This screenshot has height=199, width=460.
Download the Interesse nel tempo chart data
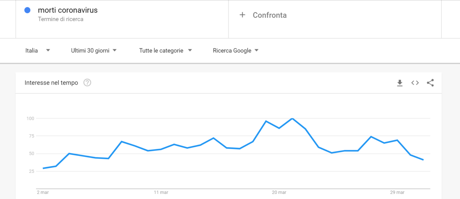coord(400,83)
